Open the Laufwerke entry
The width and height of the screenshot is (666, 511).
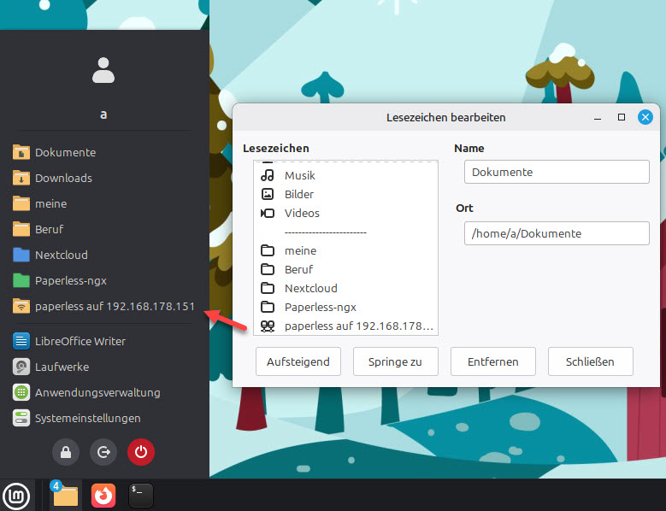(x=62, y=367)
